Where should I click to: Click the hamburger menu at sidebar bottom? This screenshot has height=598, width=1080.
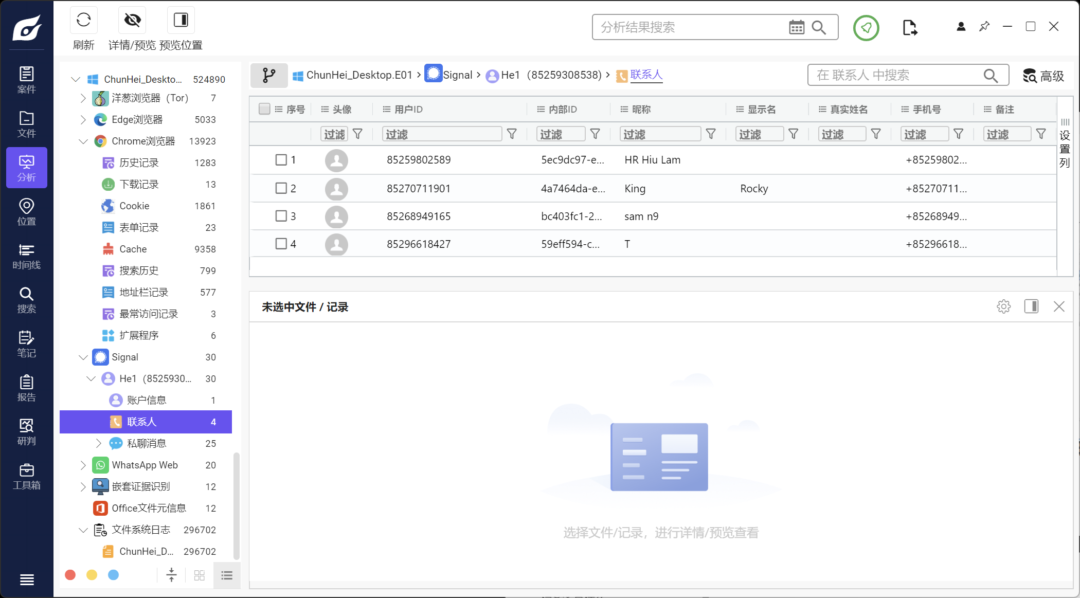point(27,580)
